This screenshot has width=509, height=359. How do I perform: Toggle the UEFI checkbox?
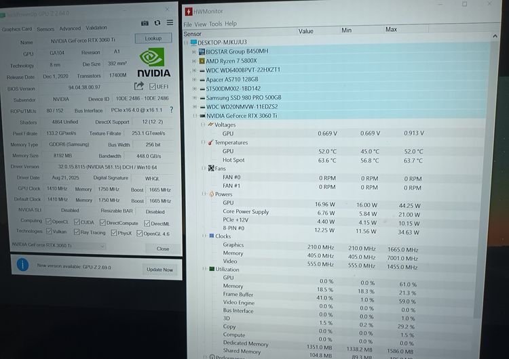click(x=152, y=87)
